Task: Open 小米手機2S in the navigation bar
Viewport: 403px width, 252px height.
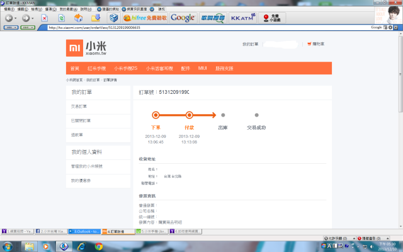Action: point(126,69)
